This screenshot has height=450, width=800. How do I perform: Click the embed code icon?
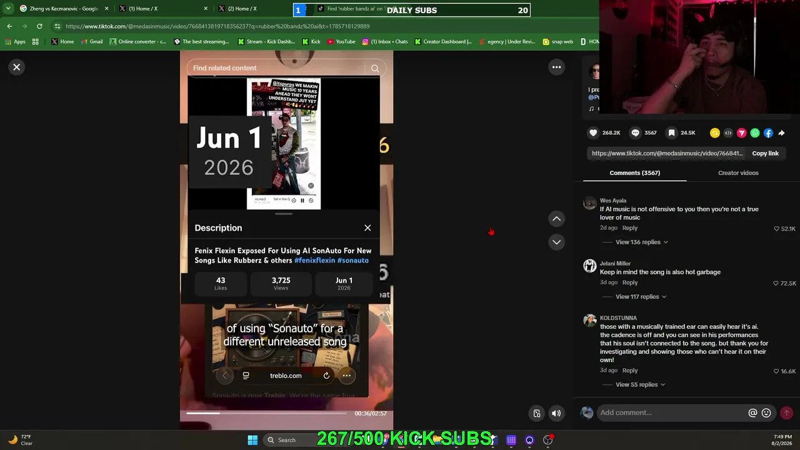728,133
